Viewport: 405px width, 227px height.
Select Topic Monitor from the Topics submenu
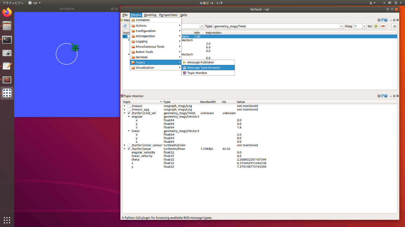tap(197, 73)
